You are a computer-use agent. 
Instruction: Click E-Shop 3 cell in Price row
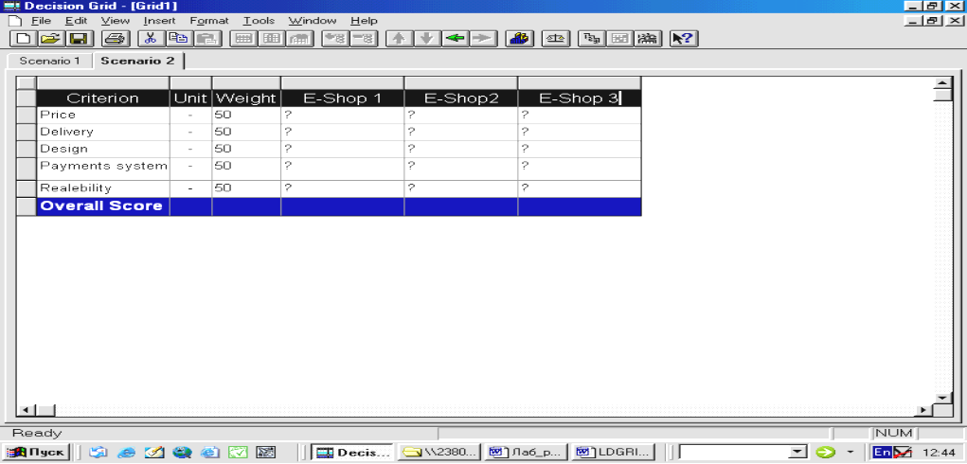pyautogui.click(x=579, y=116)
